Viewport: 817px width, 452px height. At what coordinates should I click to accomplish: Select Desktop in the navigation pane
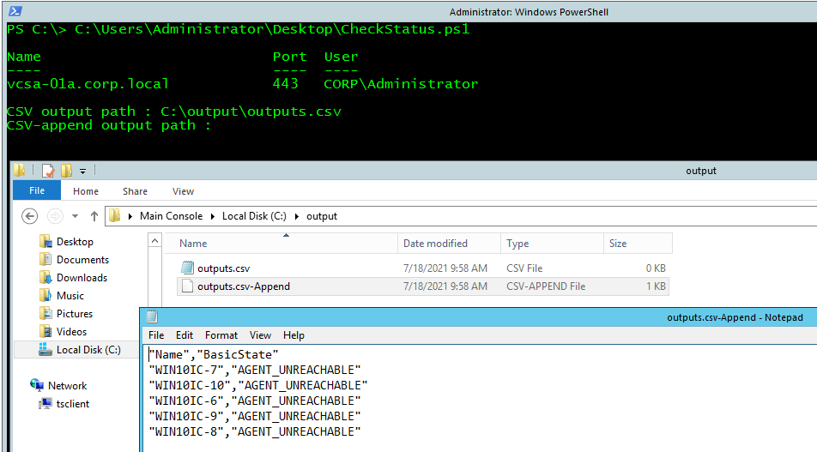[75, 242]
